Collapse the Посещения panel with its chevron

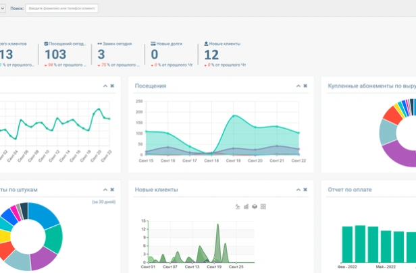pyautogui.click(x=297, y=86)
